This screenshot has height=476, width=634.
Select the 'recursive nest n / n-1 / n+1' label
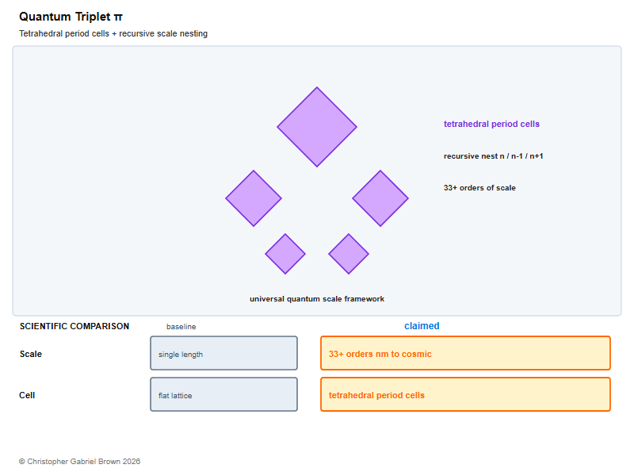click(x=493, y=155)
